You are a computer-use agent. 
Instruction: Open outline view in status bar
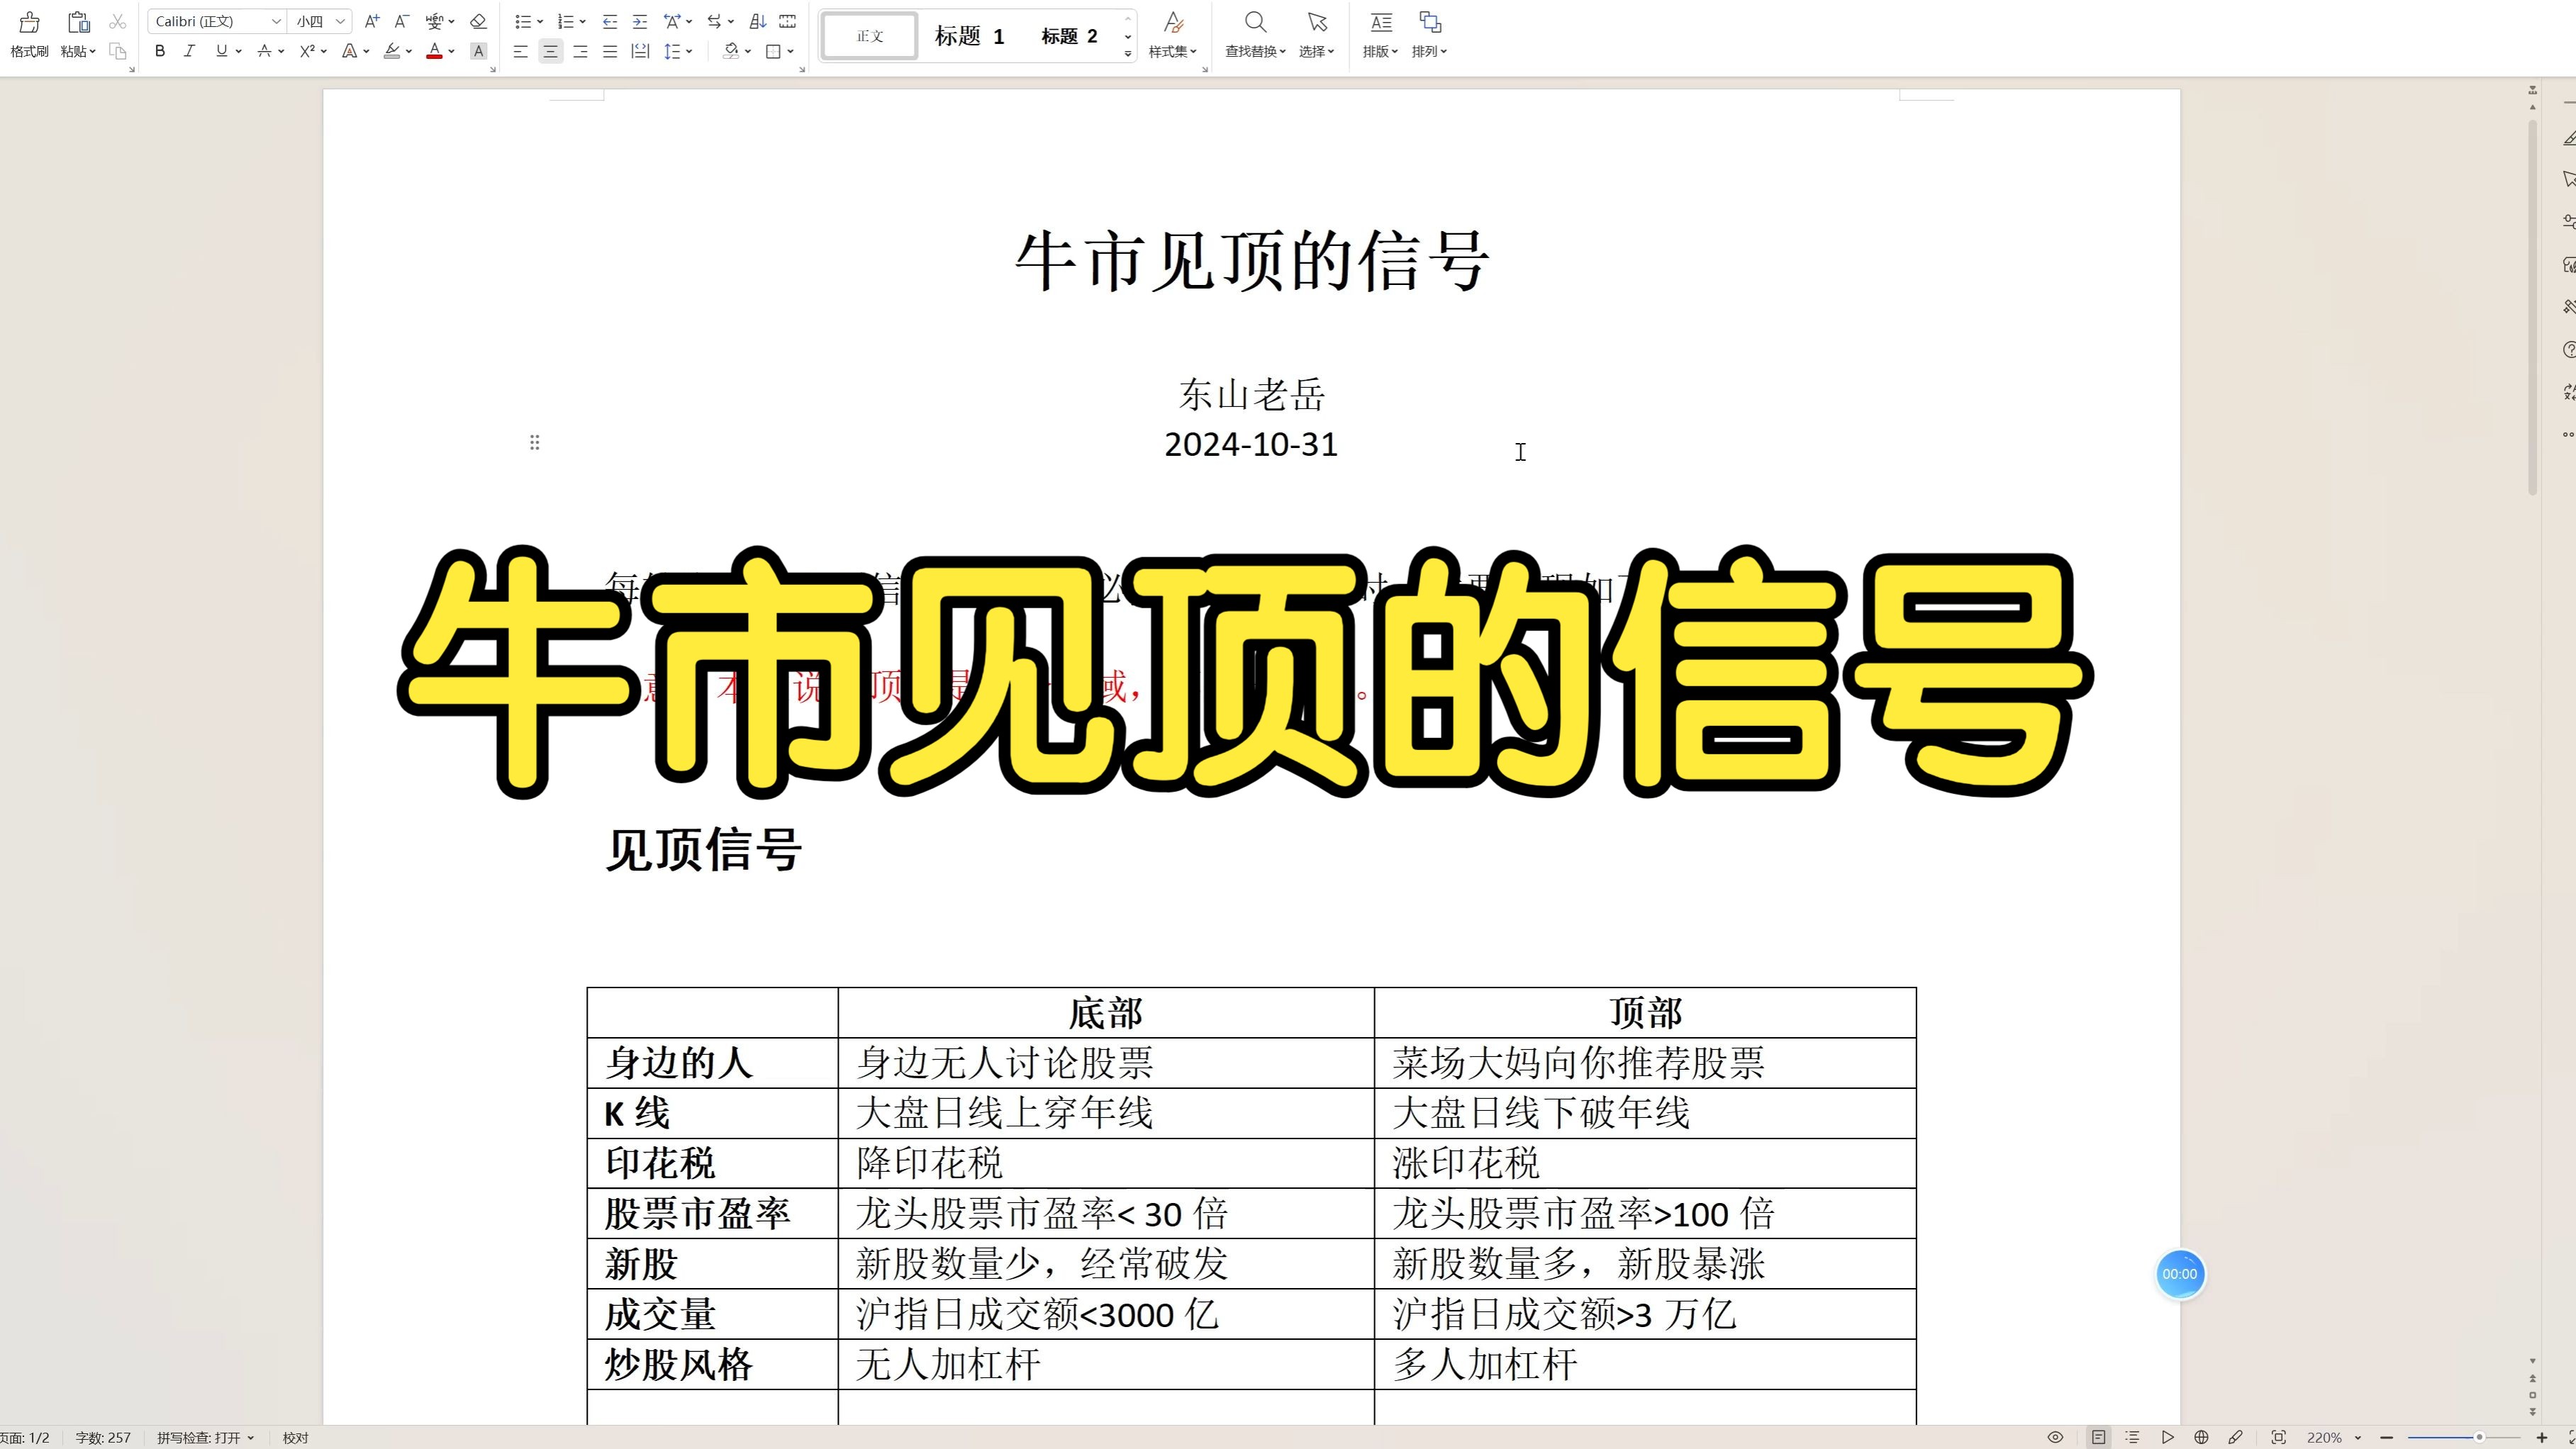2133,1437
